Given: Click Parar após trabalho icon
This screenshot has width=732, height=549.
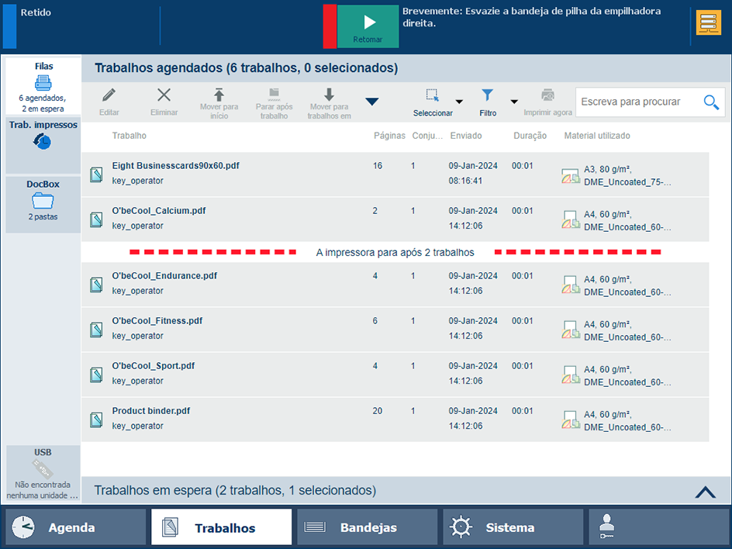Looking at the screenshot, I should [x=274, y=95].
